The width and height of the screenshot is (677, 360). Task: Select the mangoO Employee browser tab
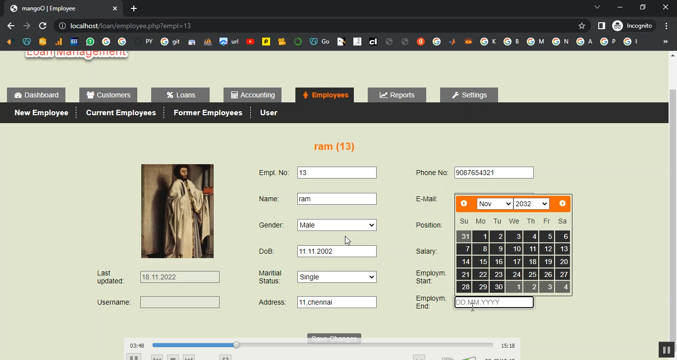click(x=63, y=8)
